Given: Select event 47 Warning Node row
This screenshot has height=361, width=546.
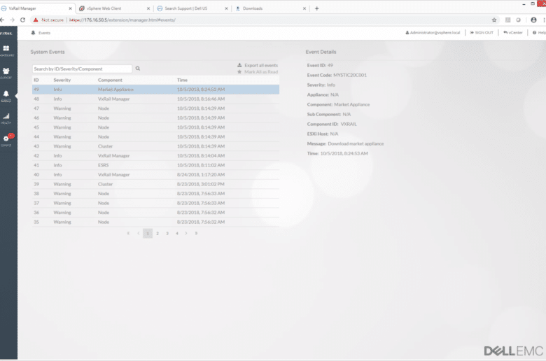Looking at the screenshot, I should pos(155,108).
